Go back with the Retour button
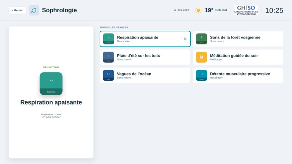 (17, 10)
